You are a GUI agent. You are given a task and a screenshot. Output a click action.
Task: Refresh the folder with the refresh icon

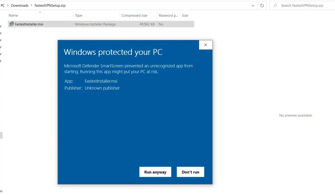pyautogui.click(x=262, y=5)
